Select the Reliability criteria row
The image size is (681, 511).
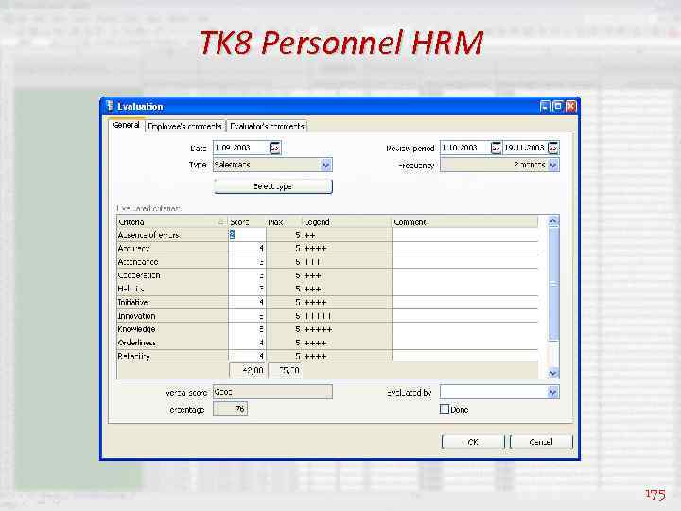pyautogui.click(x=327, y=356)
